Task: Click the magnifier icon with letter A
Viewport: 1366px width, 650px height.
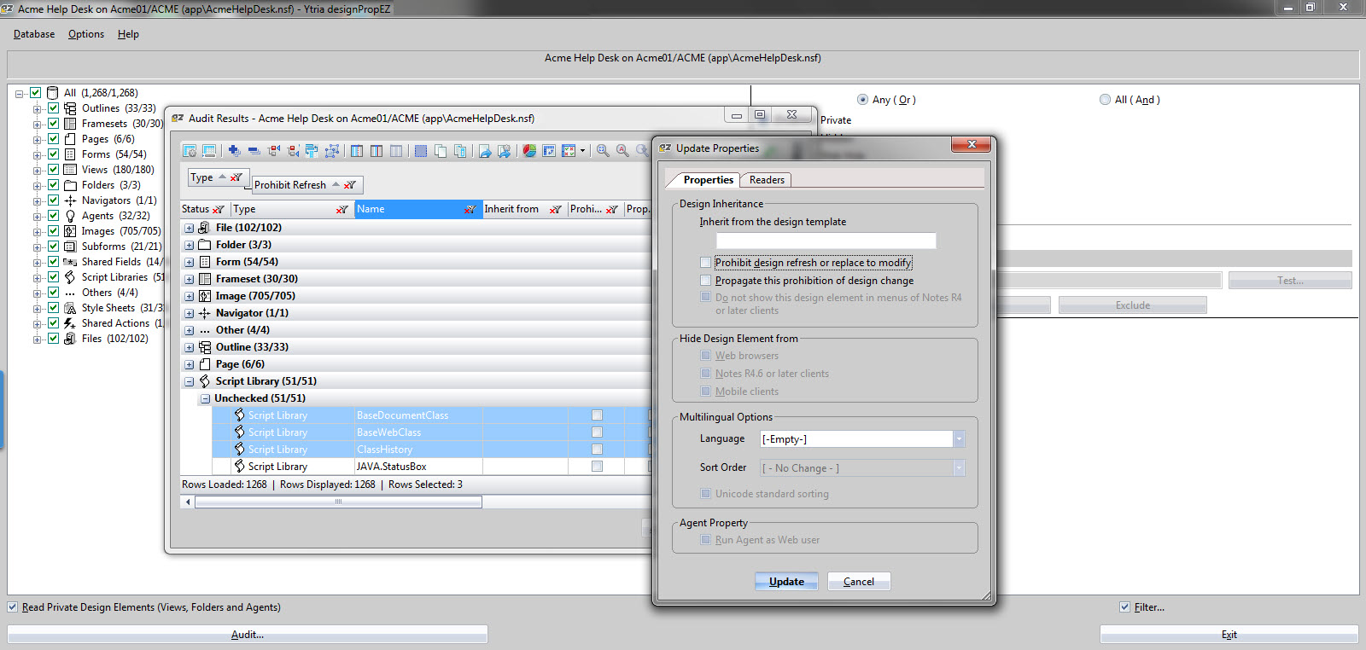Action: pos(622,151)
